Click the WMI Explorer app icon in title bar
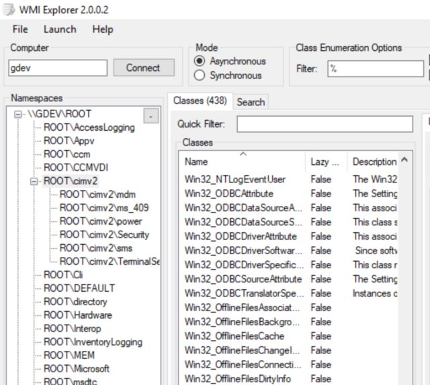Image resolution: width=430 pixels, height=385 pixels. (8, 10)
